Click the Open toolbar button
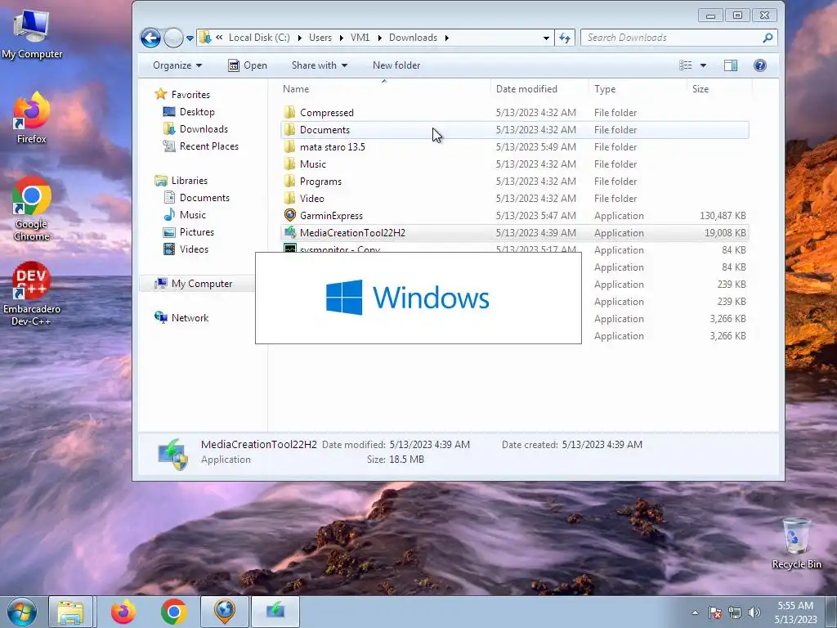The image size is (837, 628). 248,65
